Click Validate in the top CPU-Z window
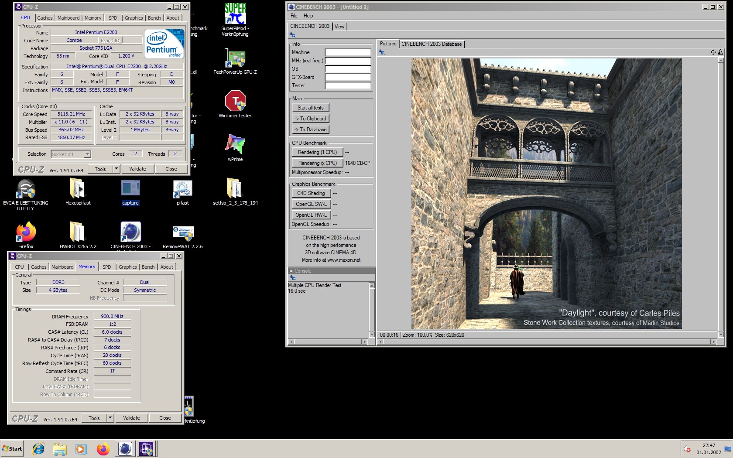 coord(137,169)
